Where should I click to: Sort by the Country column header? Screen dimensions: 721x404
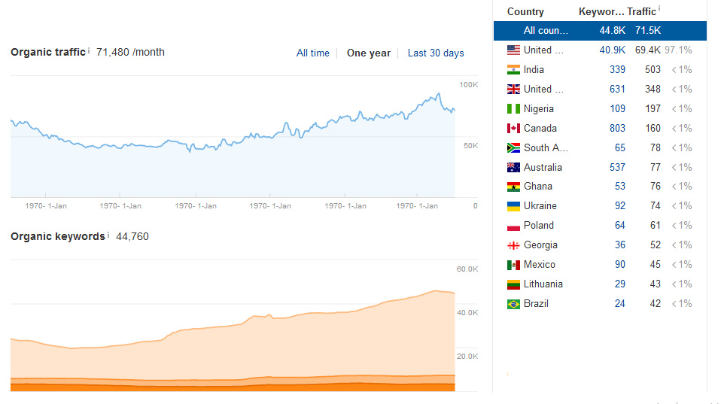point(525,12)
